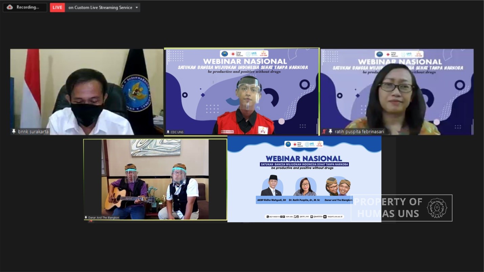The image size is (484, 272).
Task: Click the ratih puspita febrinasari name label
Action: click(359, 131)
